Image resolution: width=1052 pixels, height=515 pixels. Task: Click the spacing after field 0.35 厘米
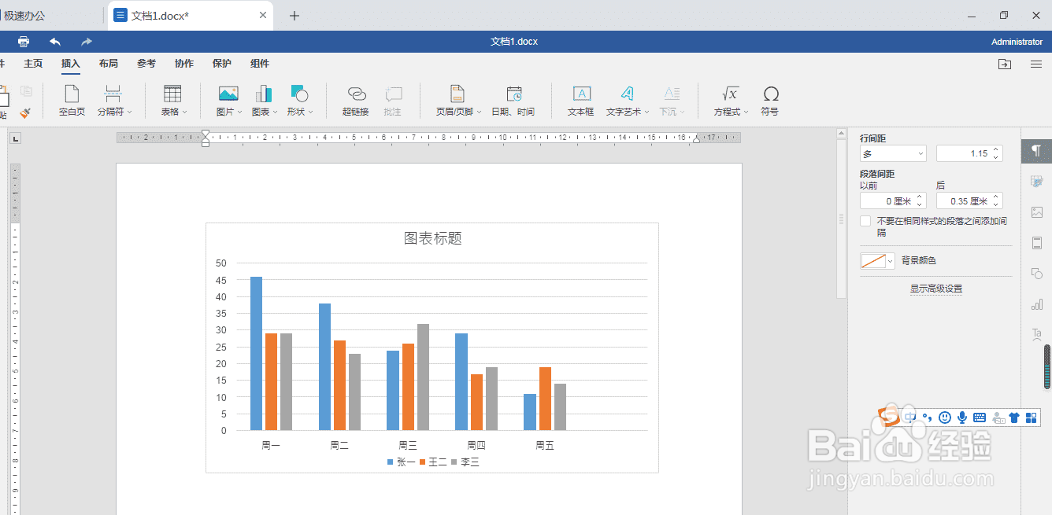963,201
